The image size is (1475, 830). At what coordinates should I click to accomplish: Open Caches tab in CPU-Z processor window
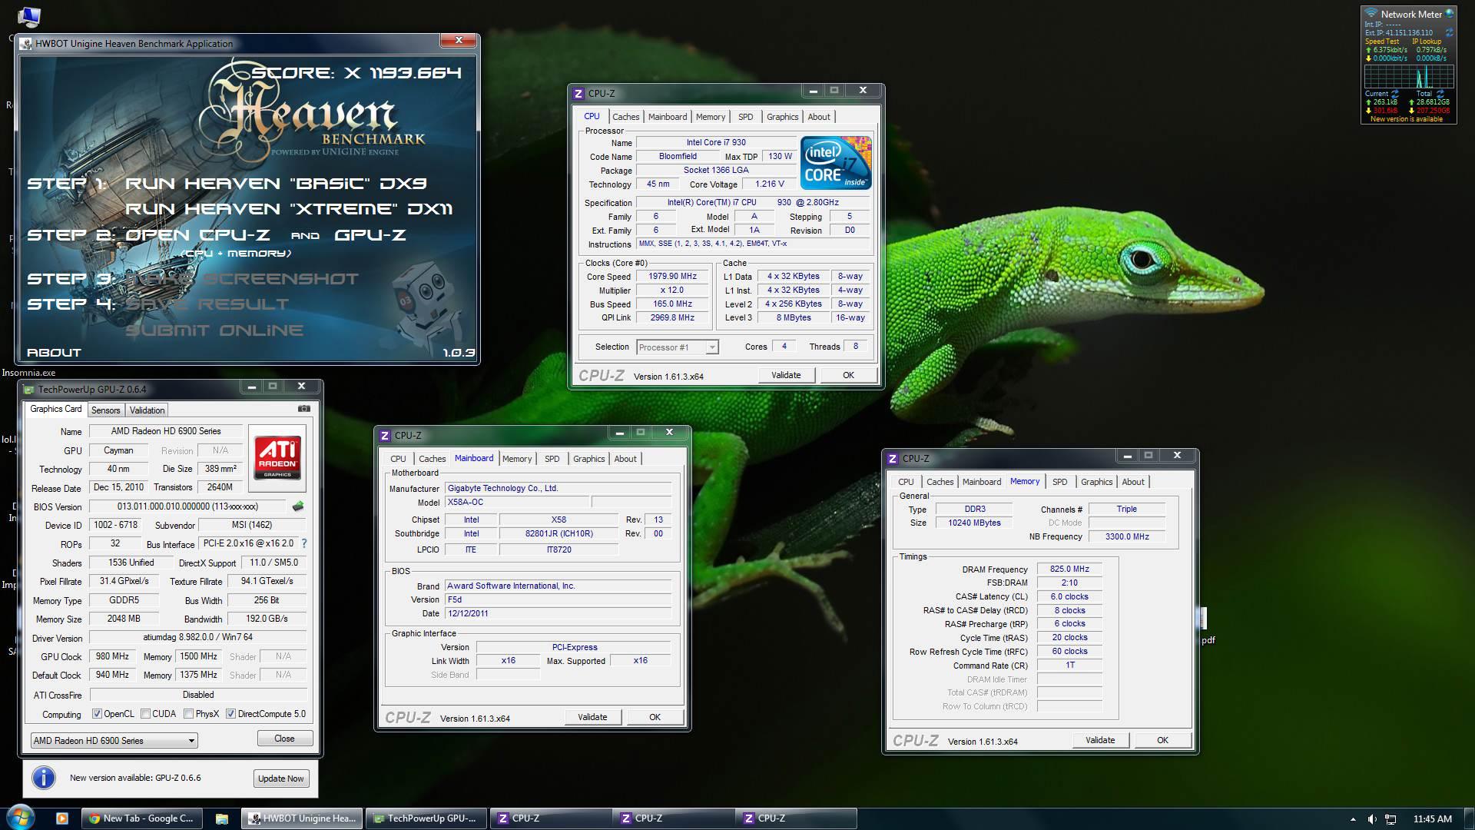[625, 117]
